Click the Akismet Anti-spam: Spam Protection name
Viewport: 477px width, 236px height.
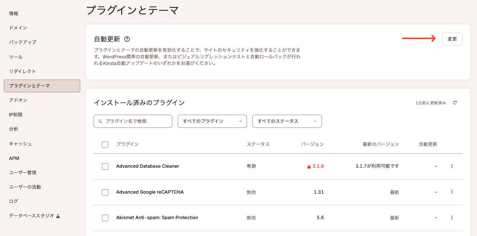157,217
